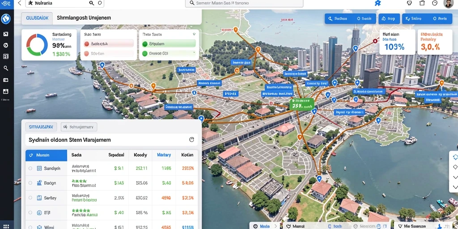Sort by the Srpadeal column header
Screen dimensions: 458x229
(116, 155)
